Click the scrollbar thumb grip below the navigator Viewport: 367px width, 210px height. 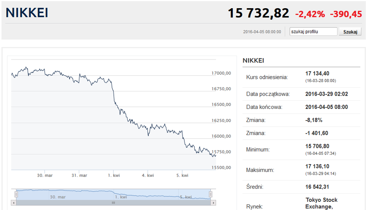[x=113, y=203]
